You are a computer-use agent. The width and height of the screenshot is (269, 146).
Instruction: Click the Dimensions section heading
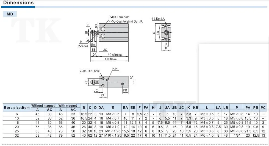click(18, 3)
